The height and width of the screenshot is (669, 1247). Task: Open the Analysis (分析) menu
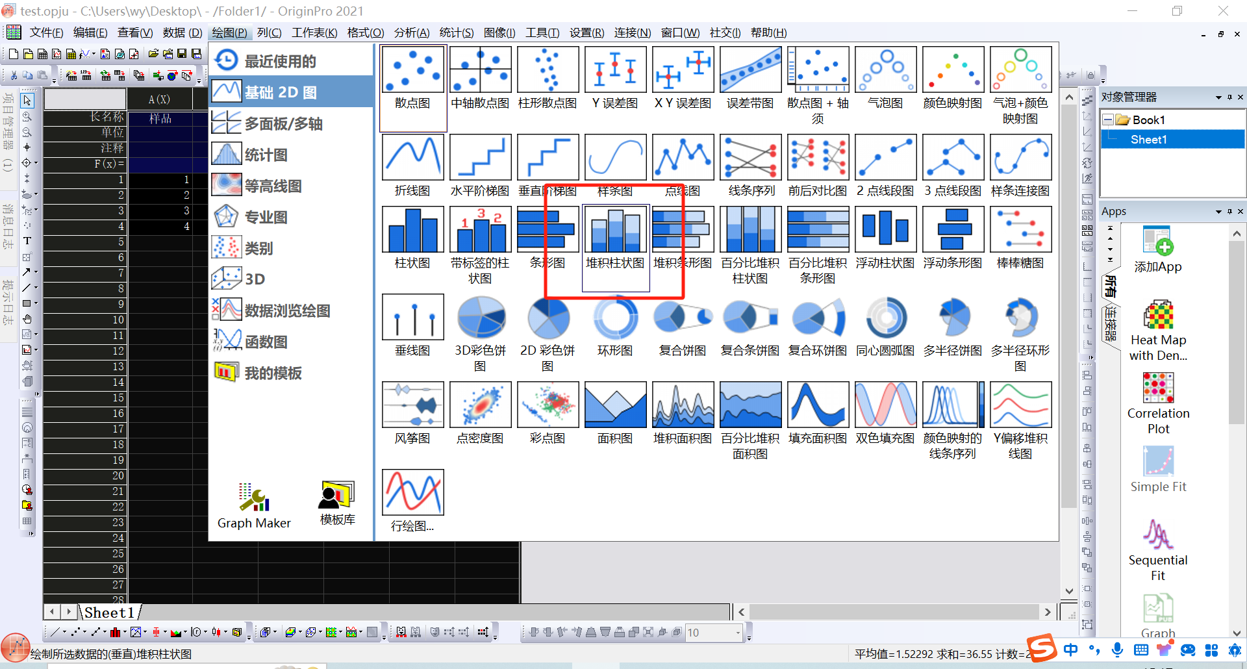(411, 32)
